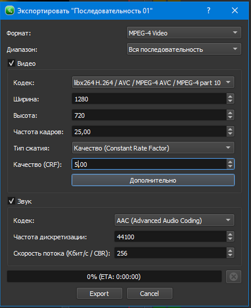This screenshot has width=251, height=308.
Task: Uncheck the Звук checkbox
Action: pos(11,201)
